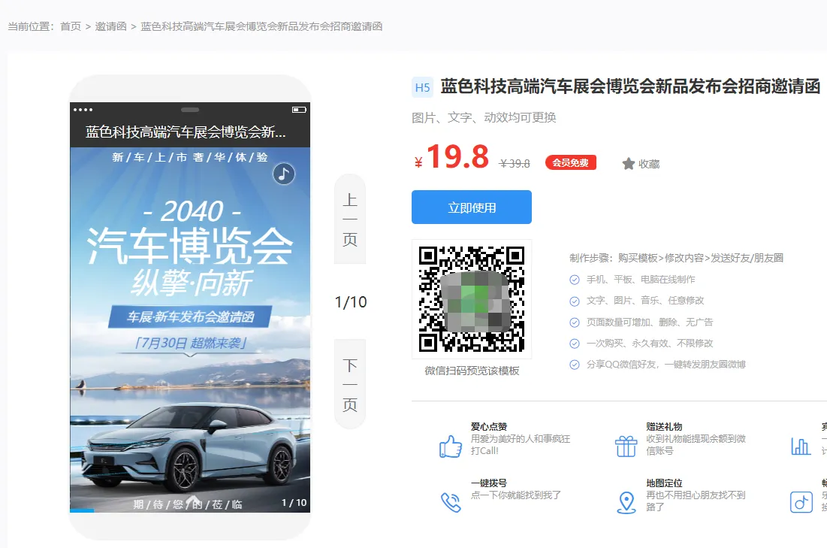The width and height of the screenshot is (827, 548).
Task: Click the phone preview template image
Action: tap(190, 329)
